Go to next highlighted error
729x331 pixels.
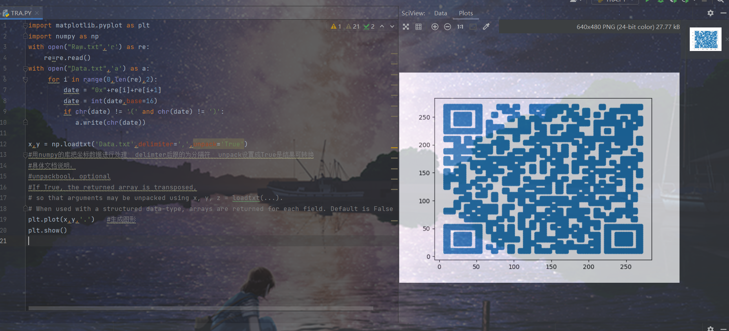coord(392,26)
